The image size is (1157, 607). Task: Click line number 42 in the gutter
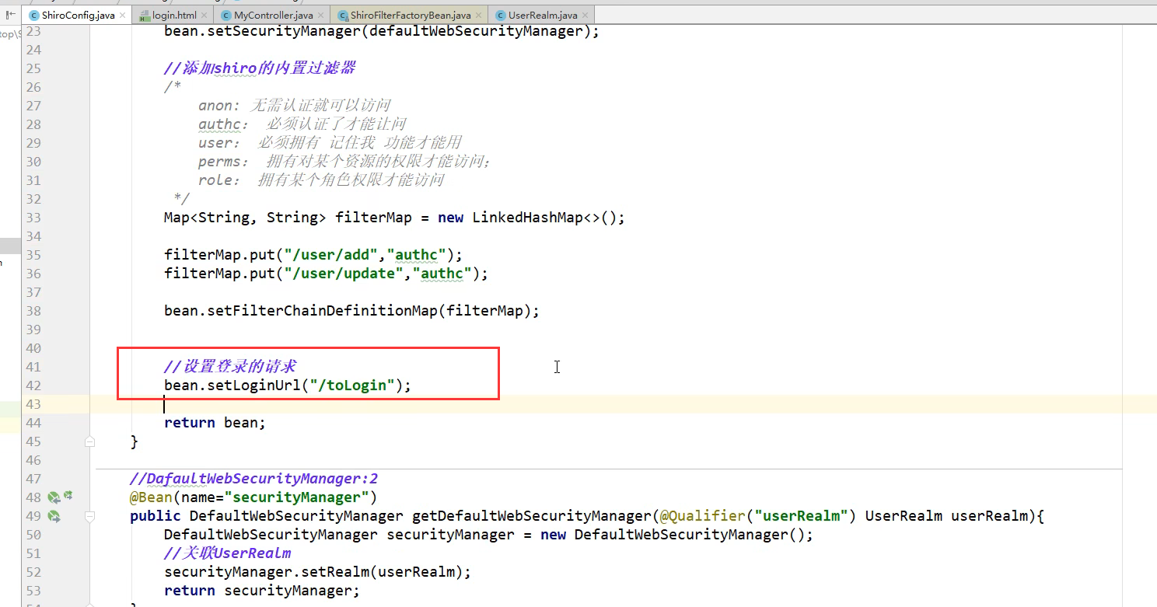click(33, 385)
